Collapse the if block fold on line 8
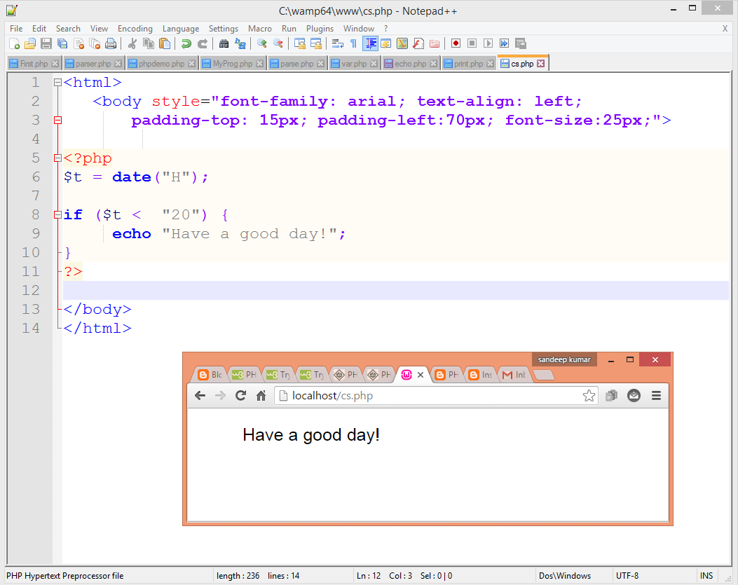The height and width of the screenshot is (585, 738). pyautogui.click(x=58, y=215)
